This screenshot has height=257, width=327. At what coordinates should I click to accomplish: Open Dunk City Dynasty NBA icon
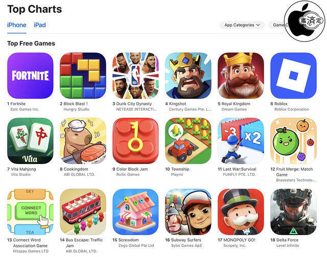135,76
